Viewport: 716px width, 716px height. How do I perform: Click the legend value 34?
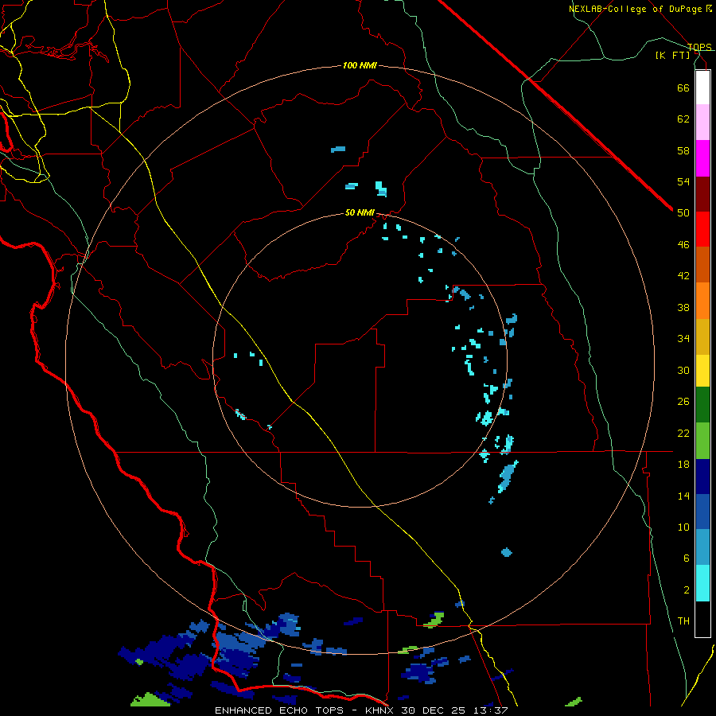(683, 339)
